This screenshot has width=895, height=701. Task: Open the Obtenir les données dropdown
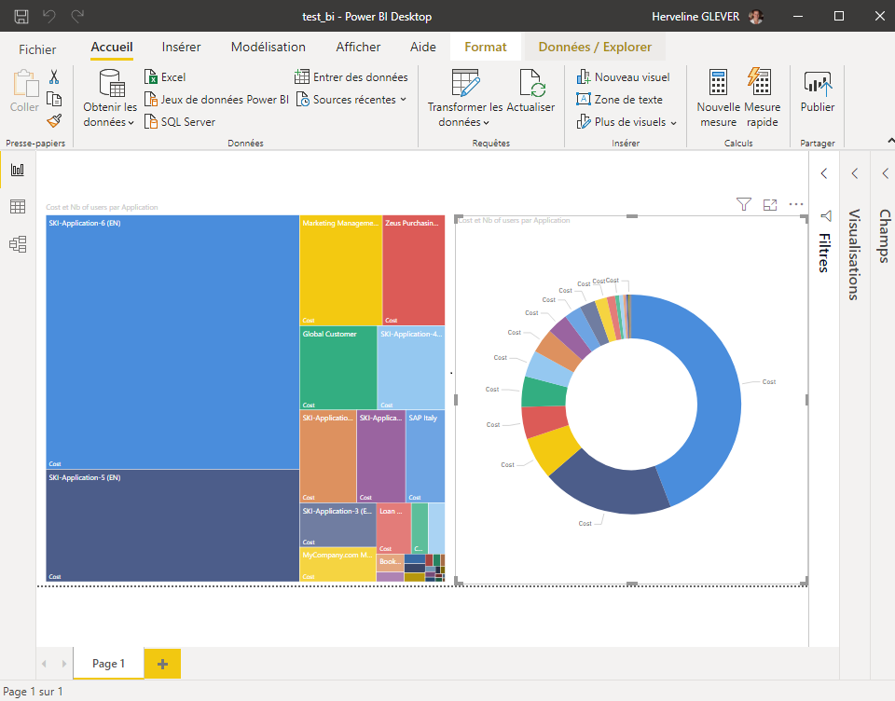pos(110,121)
